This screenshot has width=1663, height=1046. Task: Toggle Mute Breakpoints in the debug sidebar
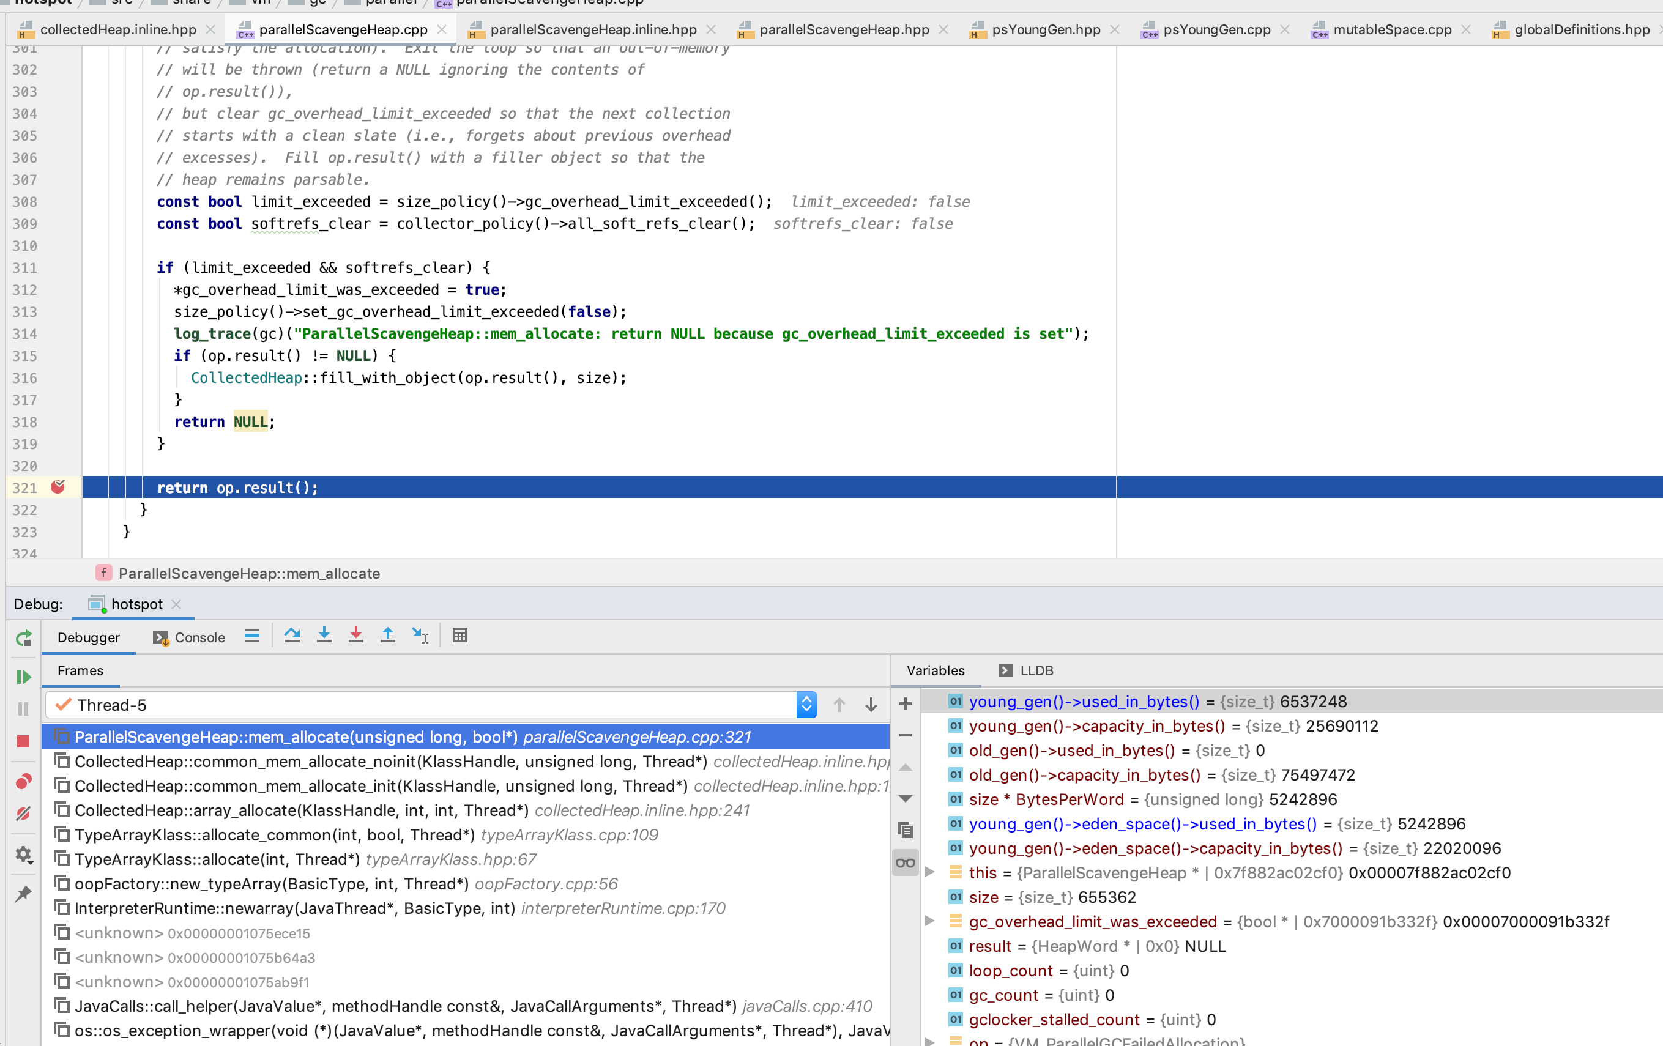coord(23,814)
